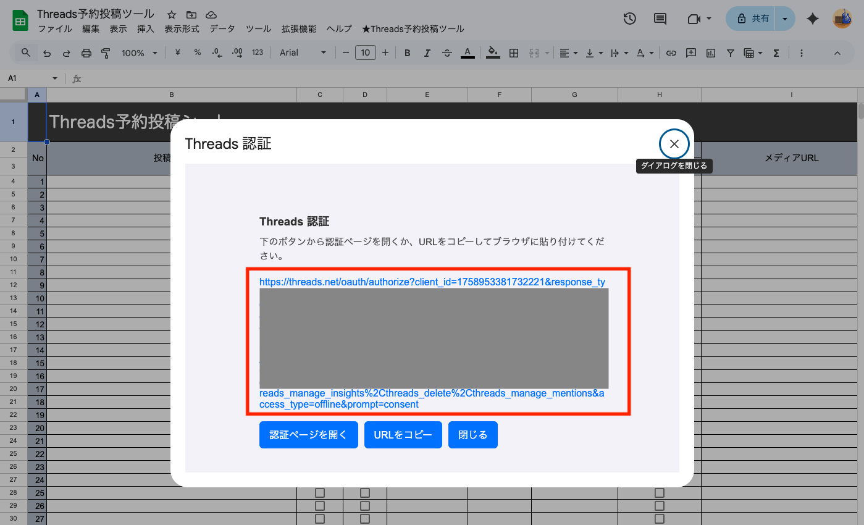The image size is (864, 525).
Task: Click the print icon in toolbar
Action: point(86,53)
